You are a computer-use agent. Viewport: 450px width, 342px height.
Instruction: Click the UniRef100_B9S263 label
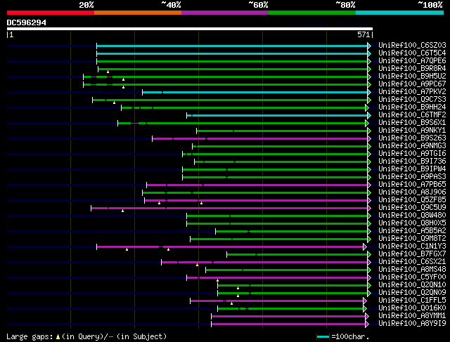412,138
